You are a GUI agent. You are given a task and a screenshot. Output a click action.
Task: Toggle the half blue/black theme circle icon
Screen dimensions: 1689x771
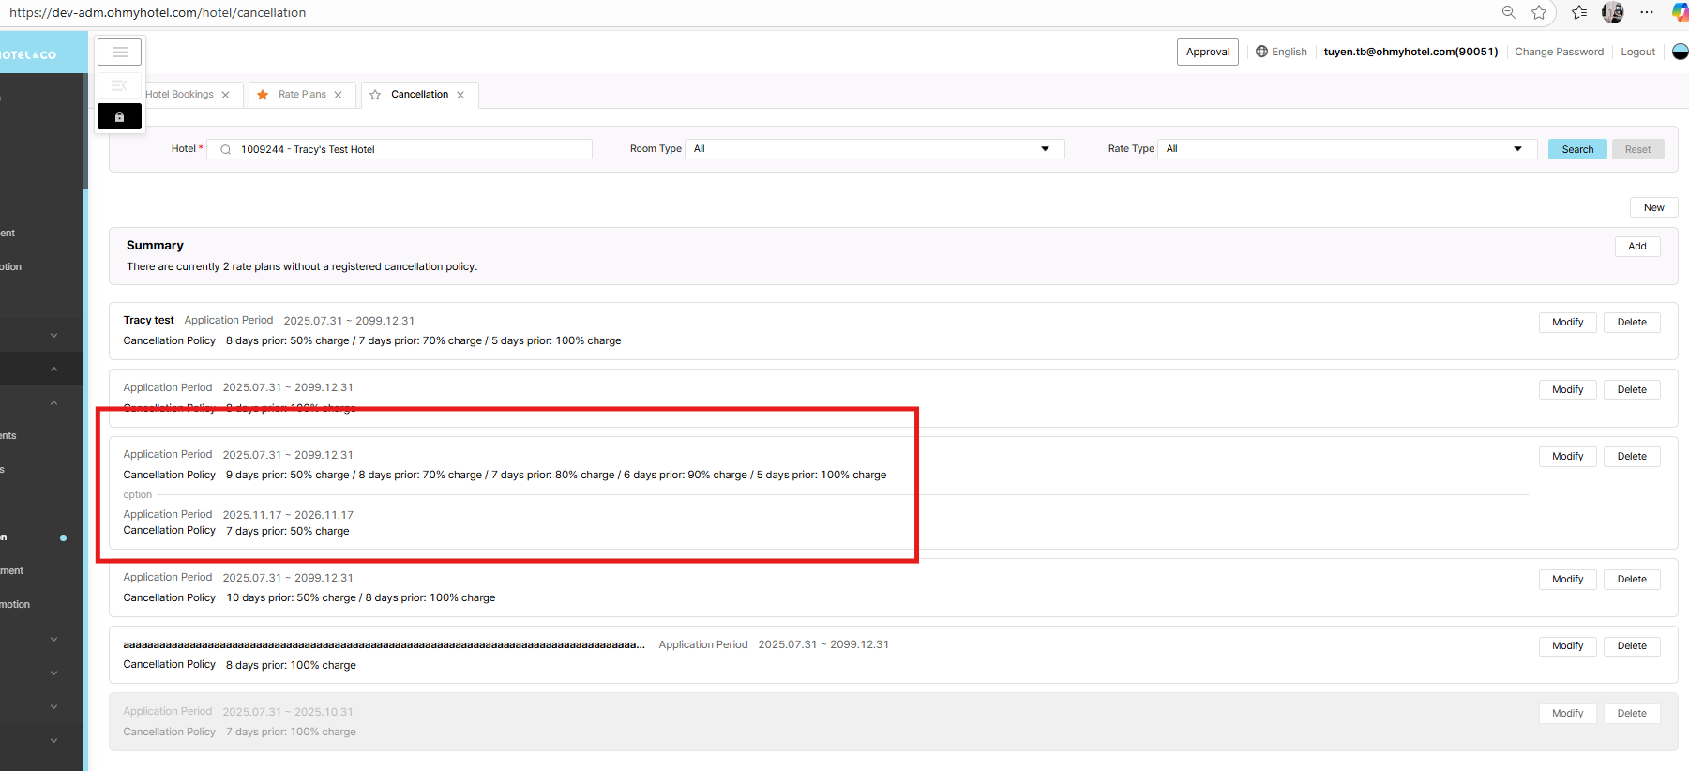1680,52
